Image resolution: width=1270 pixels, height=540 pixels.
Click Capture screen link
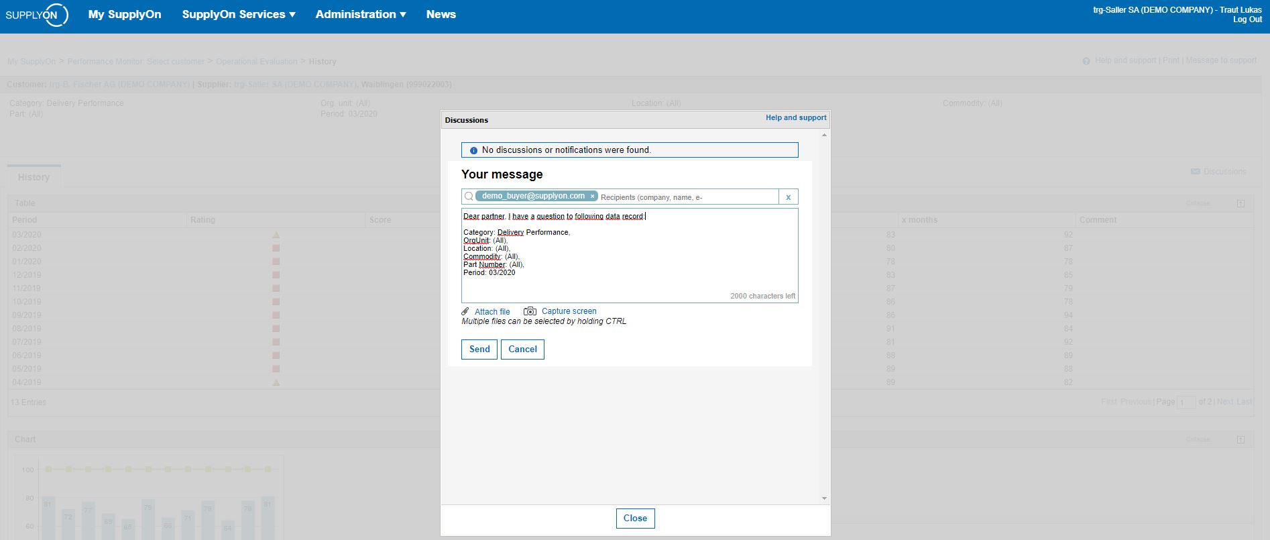coord(569,311)
